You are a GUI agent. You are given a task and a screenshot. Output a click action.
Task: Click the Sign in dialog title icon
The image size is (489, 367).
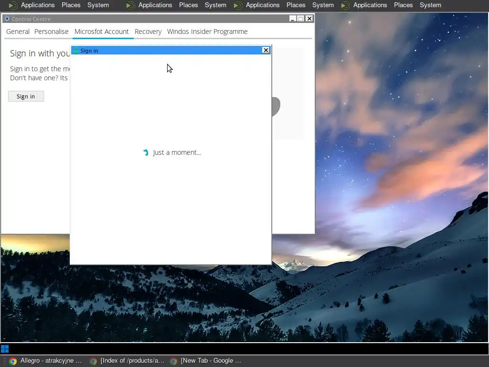(x=75, y=51)
